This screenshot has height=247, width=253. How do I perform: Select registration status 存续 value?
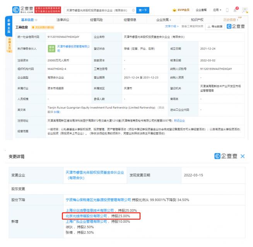139,49
